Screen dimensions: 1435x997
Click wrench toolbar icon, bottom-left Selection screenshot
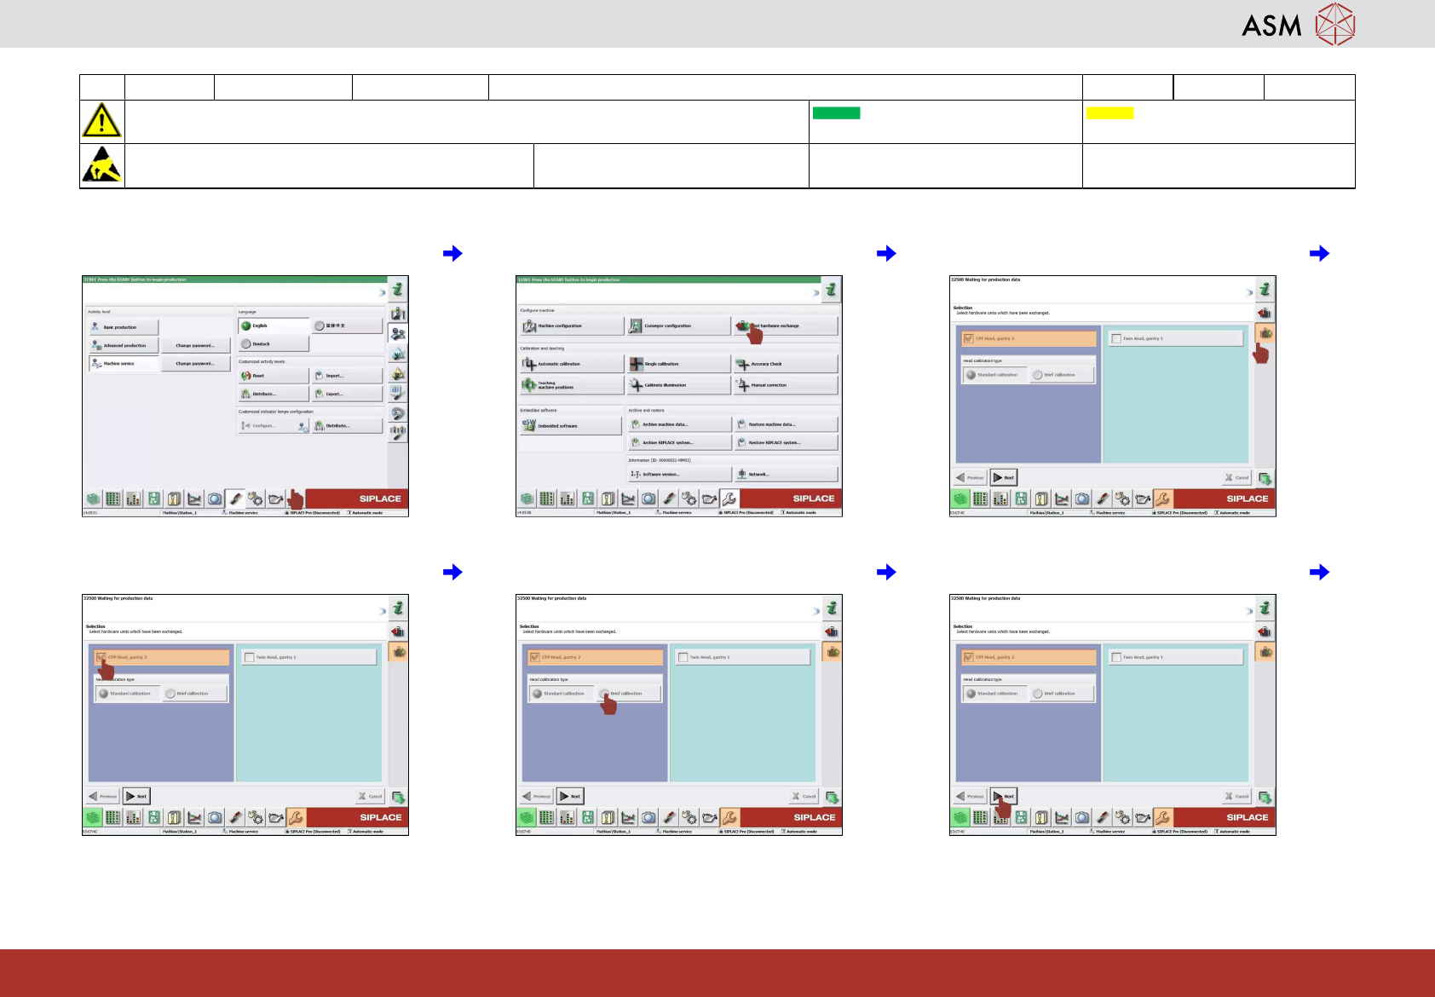(296, 817)
